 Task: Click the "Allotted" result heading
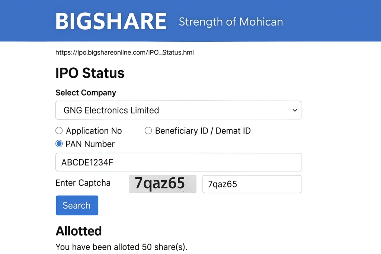79,231
